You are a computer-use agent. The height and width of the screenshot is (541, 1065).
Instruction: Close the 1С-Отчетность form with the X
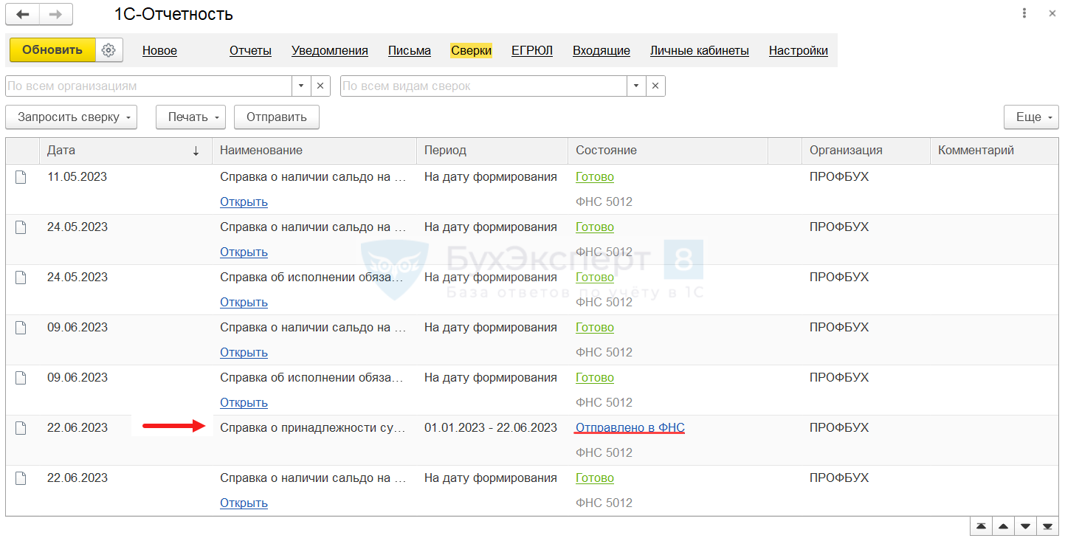[x=1051, y=13]
